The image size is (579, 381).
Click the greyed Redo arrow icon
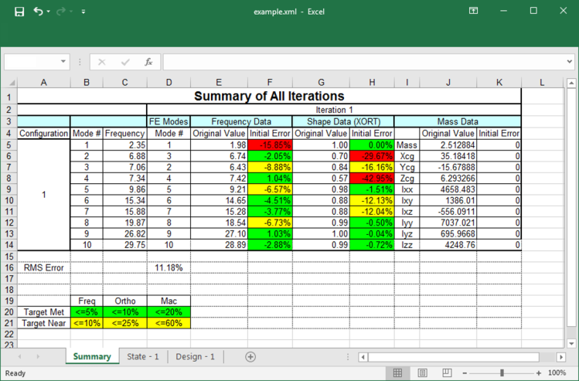tap(60, 12)
